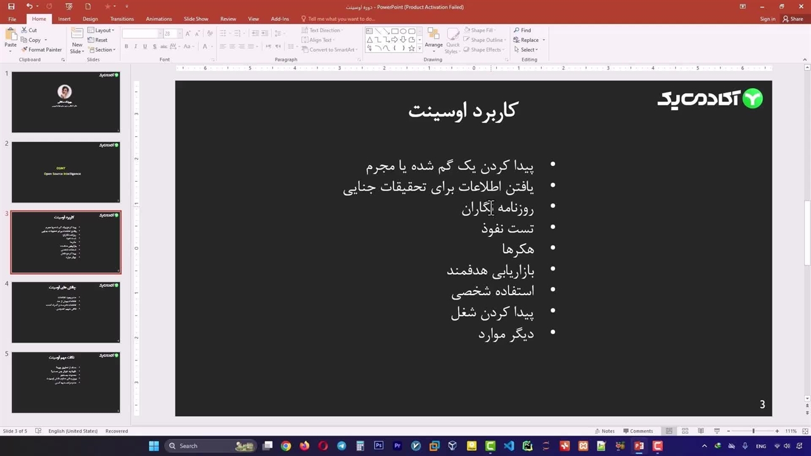Open Reading View from status bar

pyautogui.click(x=701, y=431)
